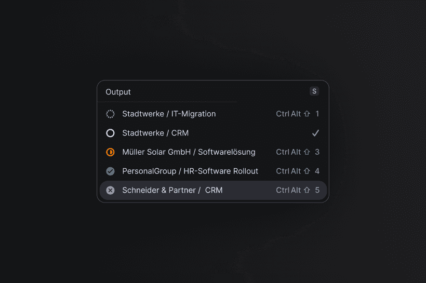This screenshot has width=426, height=283.
Task: Click the S shortcut key badge
Action: pyautogui.click(x=314, y=91)
